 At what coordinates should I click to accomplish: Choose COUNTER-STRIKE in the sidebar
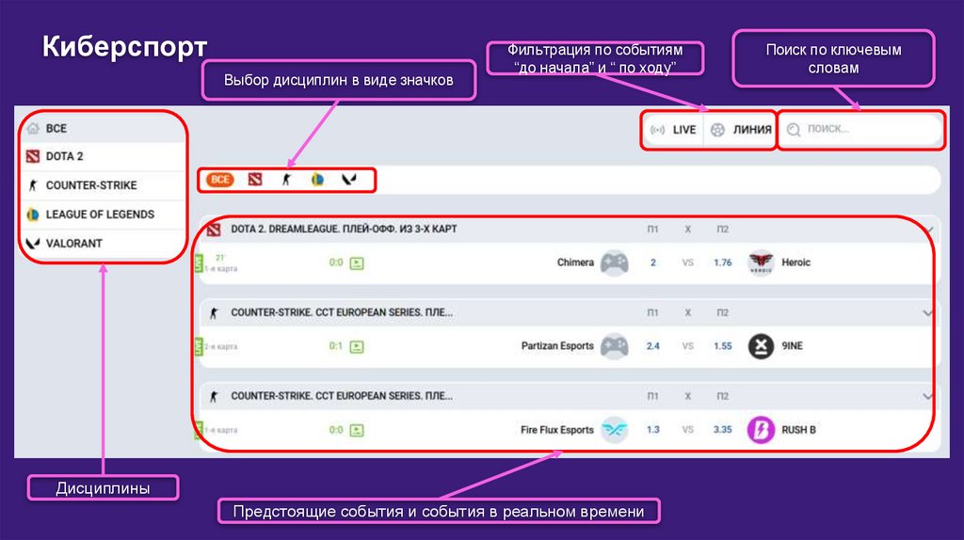tap(103, 185)
